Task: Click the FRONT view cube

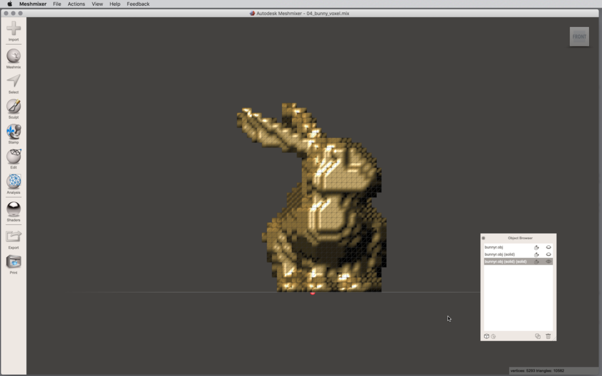Action: [x=579, y=36]
